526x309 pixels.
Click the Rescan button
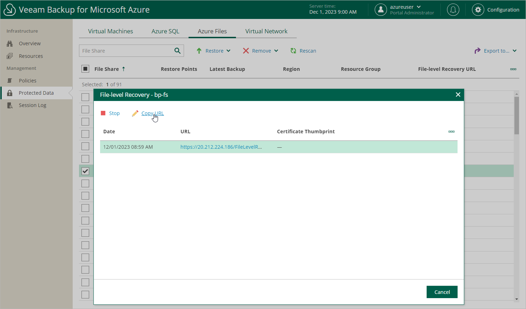pyautogui.click(x=303, y=51)
